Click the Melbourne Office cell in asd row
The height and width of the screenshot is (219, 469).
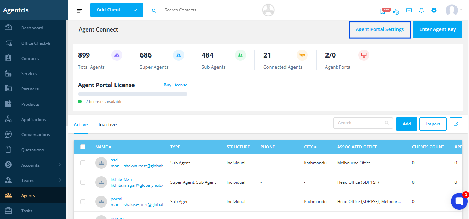point(354,163)
